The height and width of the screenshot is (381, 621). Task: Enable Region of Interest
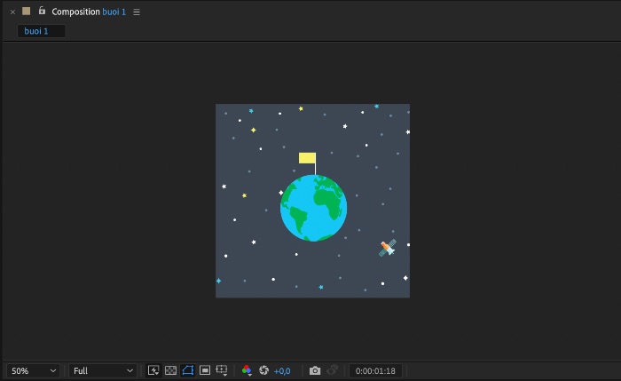[x=205, y=370]
